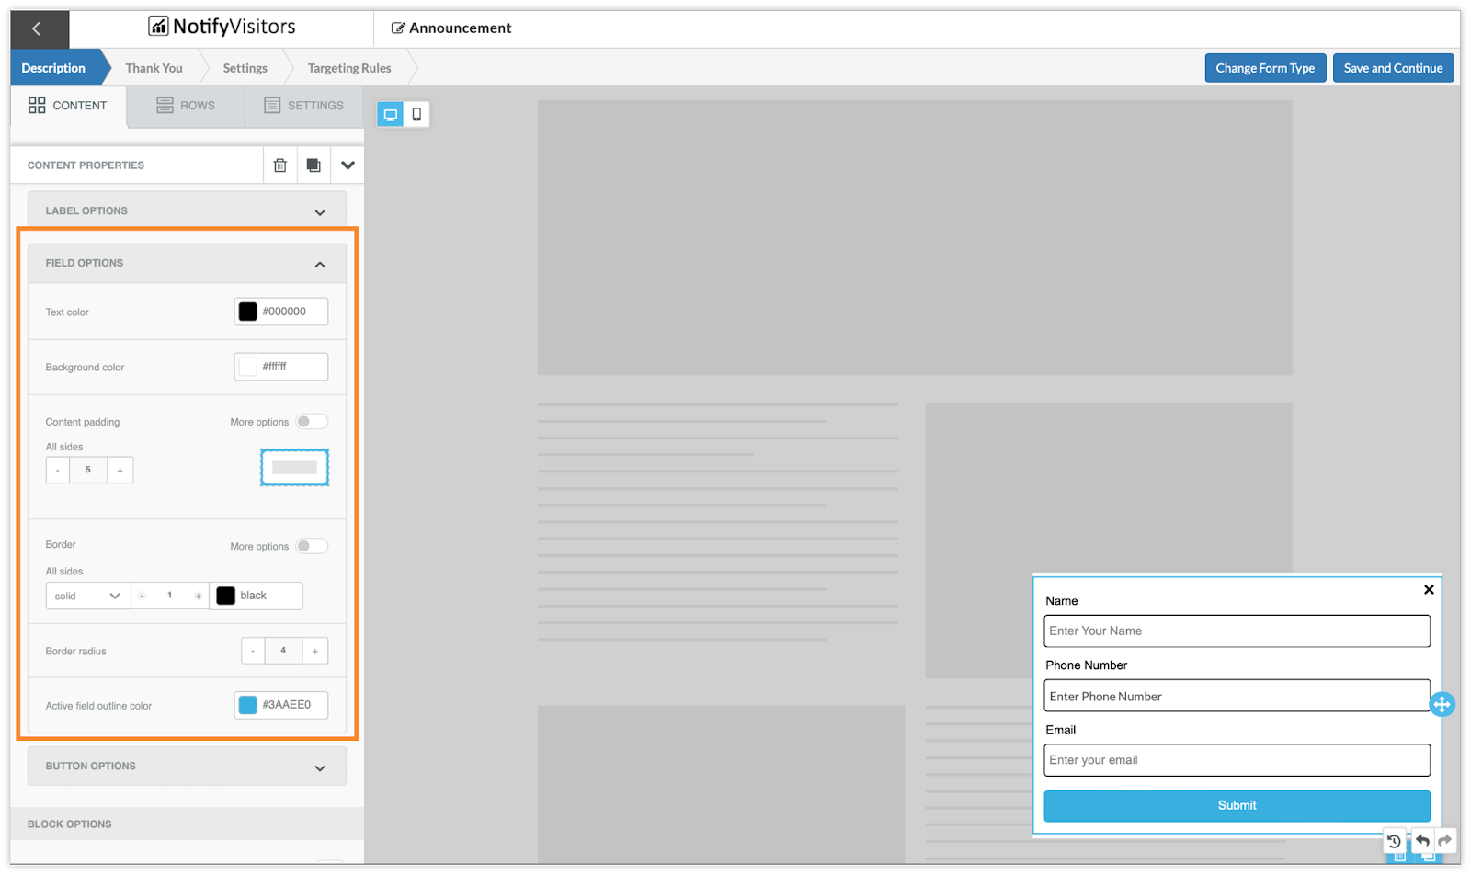1471x875 pixels.
Task: Select the Phone Number label in form
Action: pyautogui.click(x=1086, y=665)
